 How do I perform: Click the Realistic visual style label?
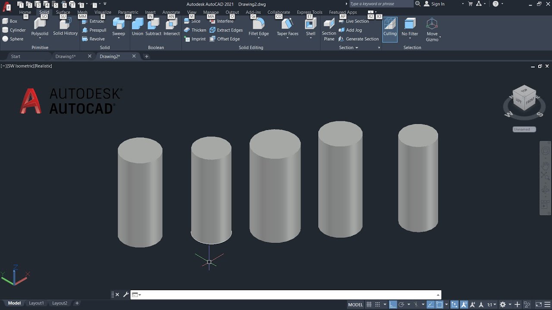pos(44,66)
